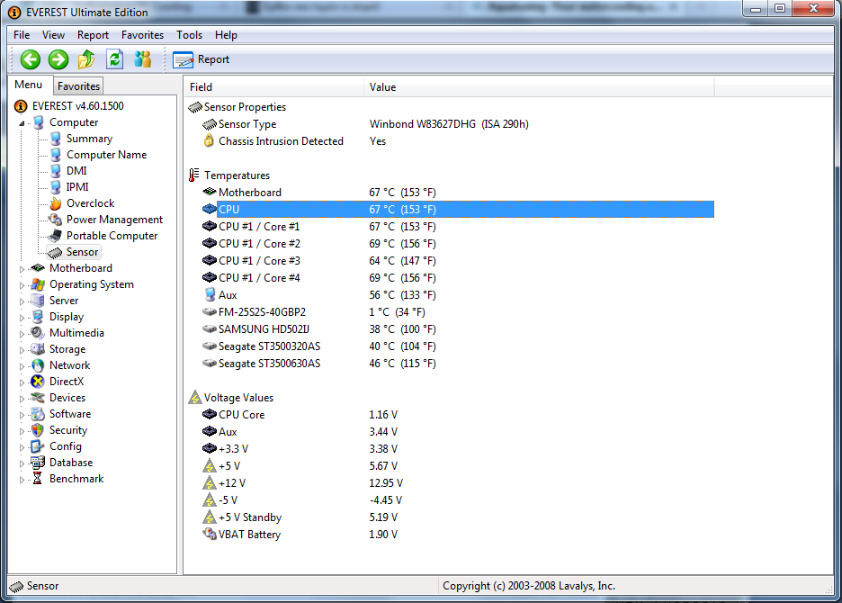
Task: Click the Power Management icon
Action: 55,220
